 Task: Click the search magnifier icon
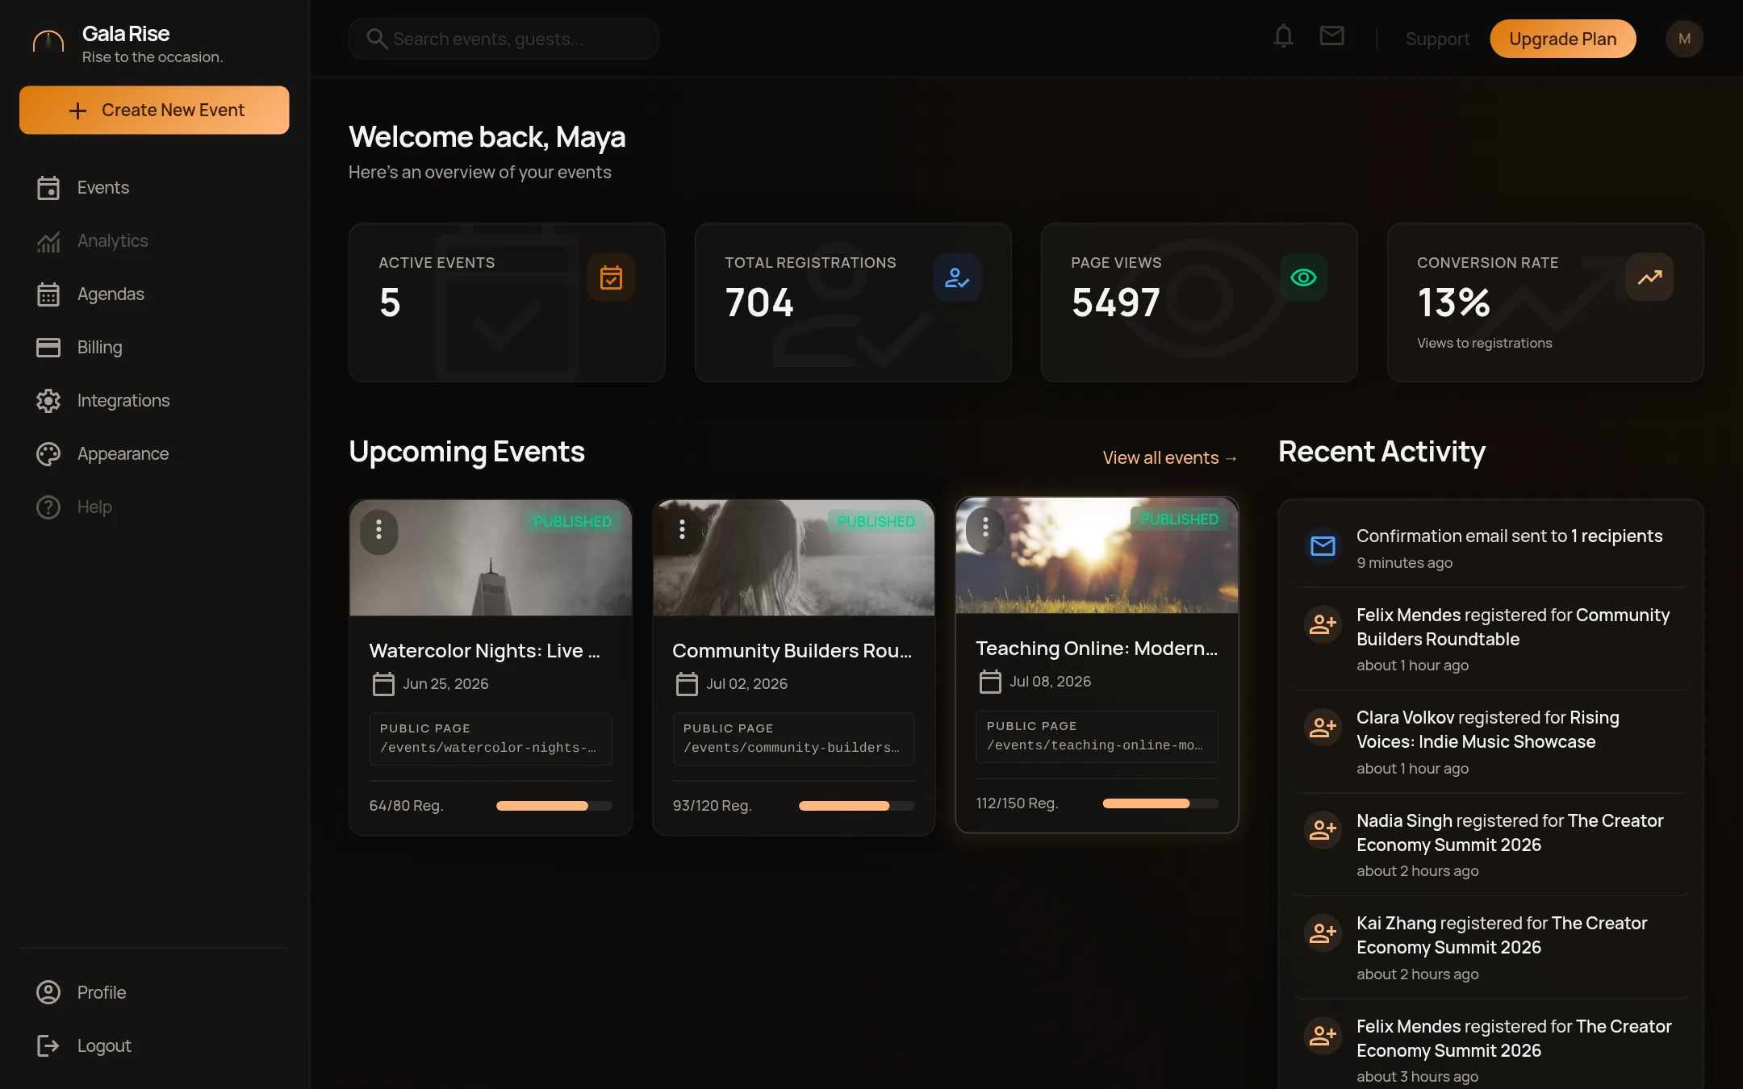[377, 39]
